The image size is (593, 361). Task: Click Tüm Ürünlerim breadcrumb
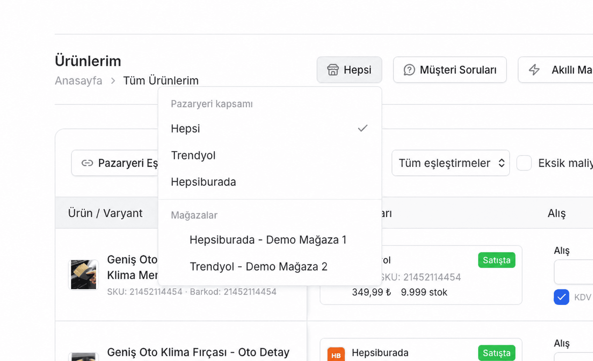click(x=161, y=80)
